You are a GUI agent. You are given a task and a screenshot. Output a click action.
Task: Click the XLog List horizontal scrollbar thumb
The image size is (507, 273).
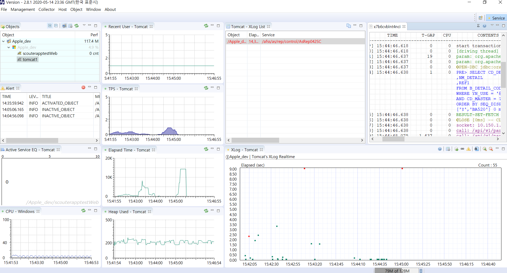pos(255,140)
